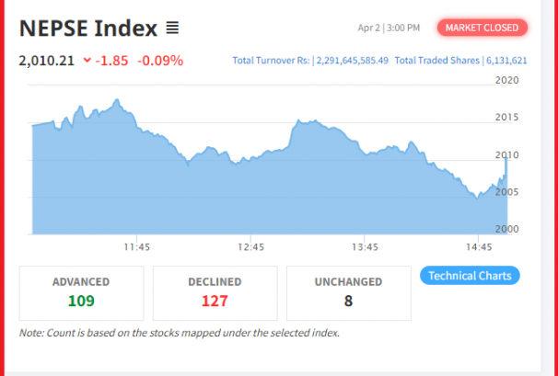
Task: Click the -0.09% change percentage
Action: point(160,61)
